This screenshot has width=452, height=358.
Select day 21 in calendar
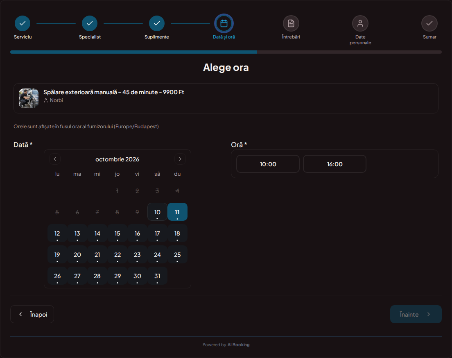[97, 254]
